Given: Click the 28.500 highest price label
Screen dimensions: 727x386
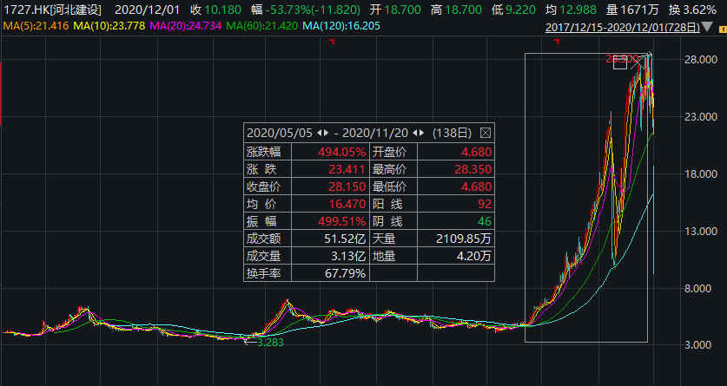Looking at the screenshot, I should (x=621, y=59).
